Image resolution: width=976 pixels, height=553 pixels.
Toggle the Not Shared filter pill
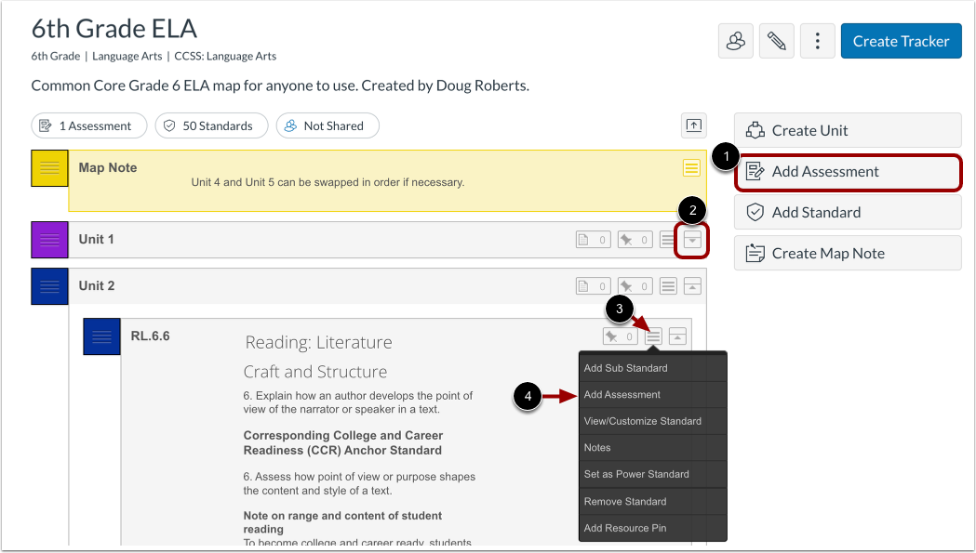pos(328,125)
